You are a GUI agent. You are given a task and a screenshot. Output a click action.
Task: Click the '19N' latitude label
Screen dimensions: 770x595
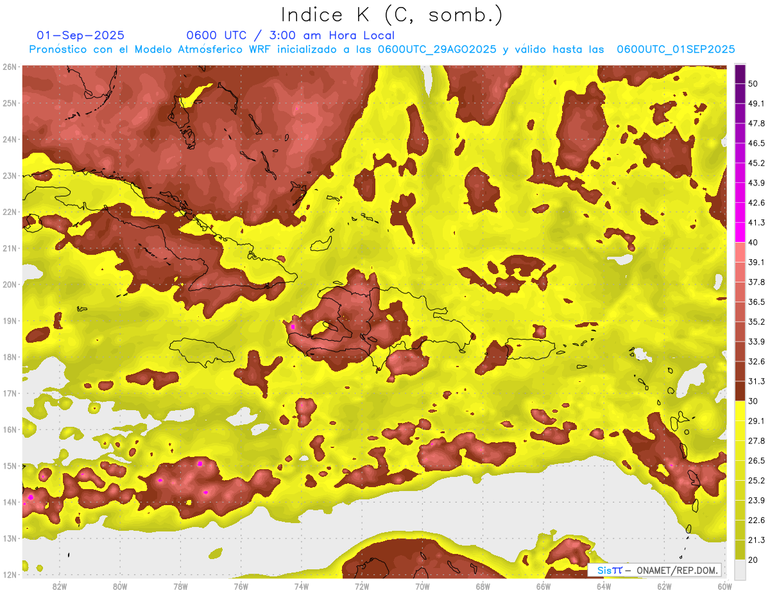(x=10, y=321)
